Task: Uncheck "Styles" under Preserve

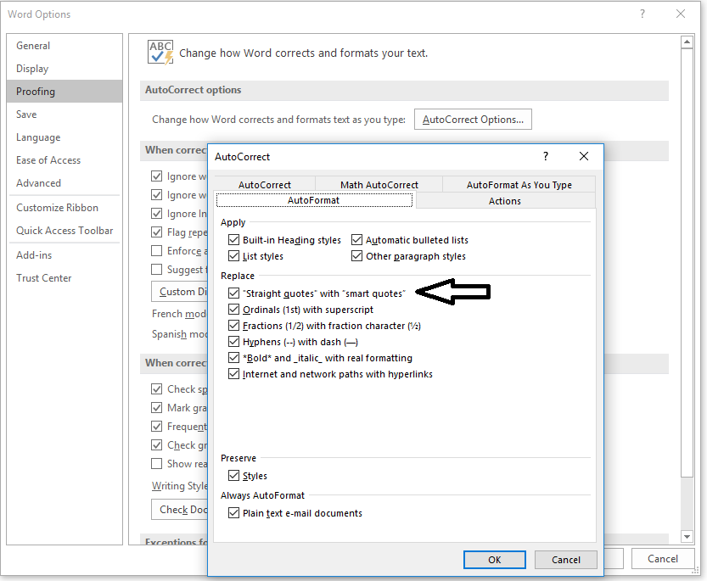Action: click(x=233, y=476)
